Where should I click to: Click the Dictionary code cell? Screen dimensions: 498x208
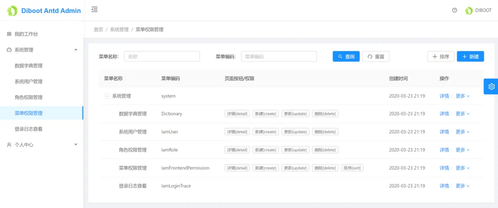tap(171, 114)
